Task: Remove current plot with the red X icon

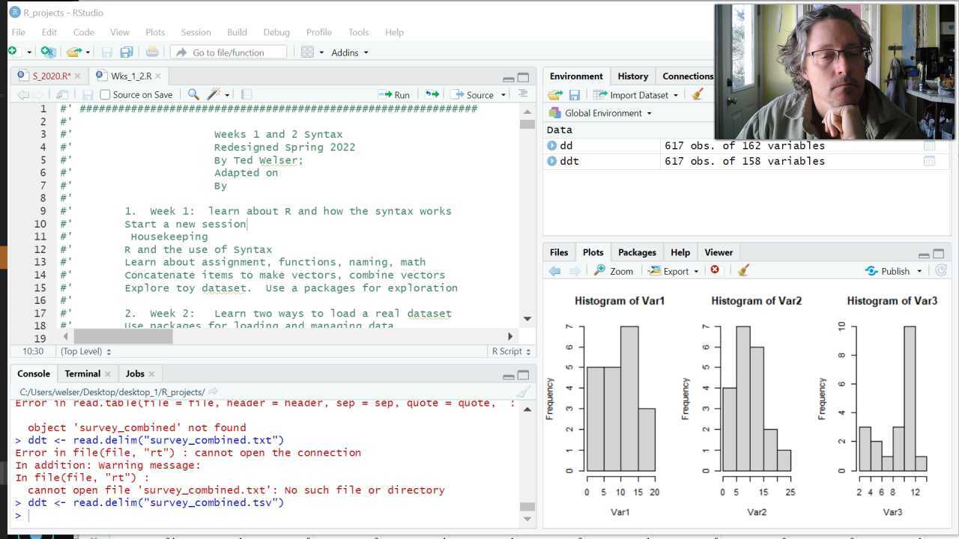Action: point(715,270)
